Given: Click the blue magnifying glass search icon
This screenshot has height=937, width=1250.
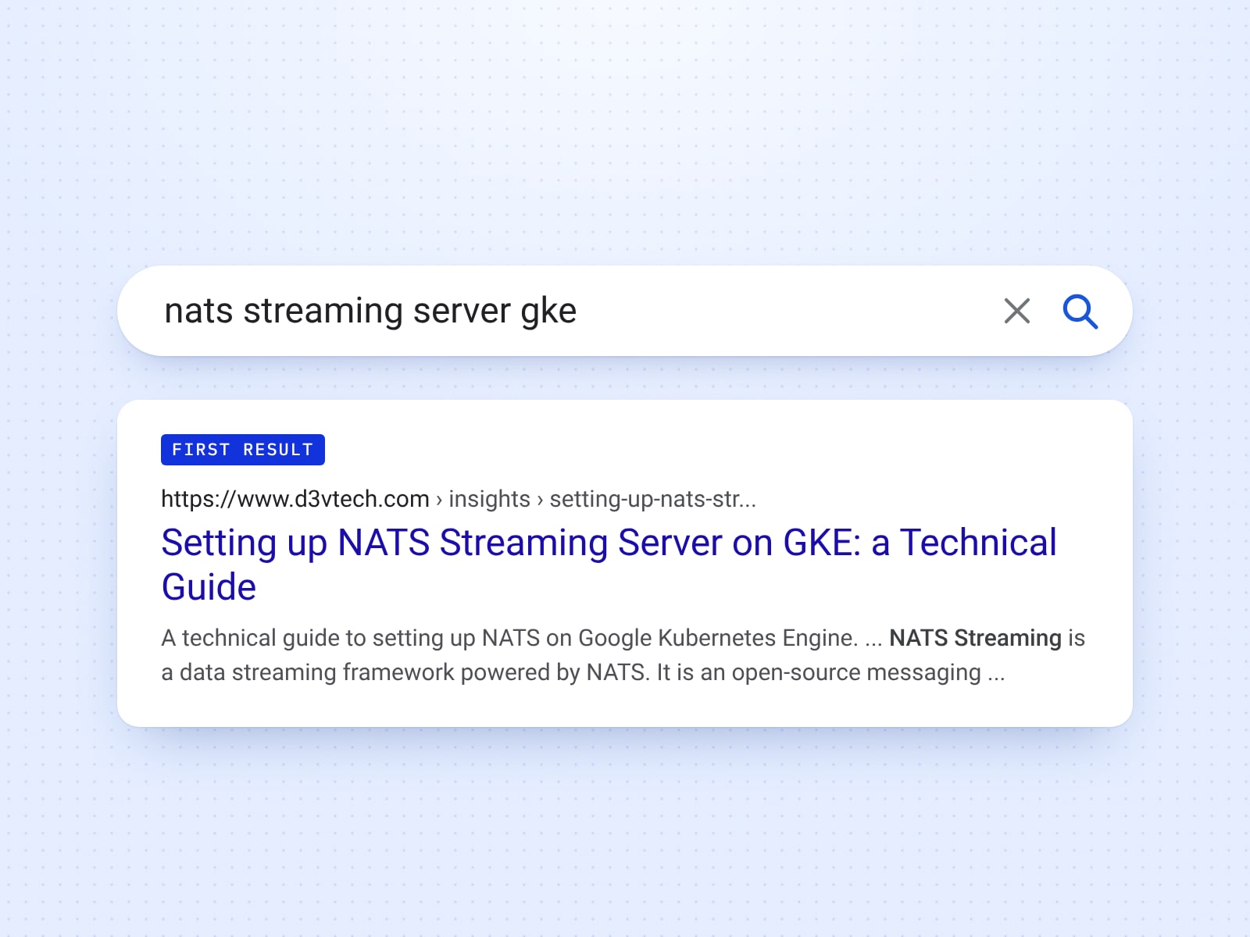Looking at the screenshot, I should pyautogui.click(x=1080, y=312).
